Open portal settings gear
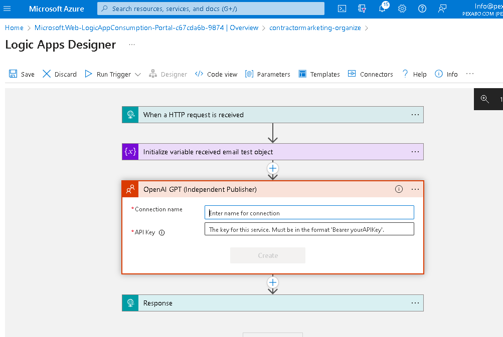Image resolution: width=503 pixels, height=337 pixels. point(402,9)
